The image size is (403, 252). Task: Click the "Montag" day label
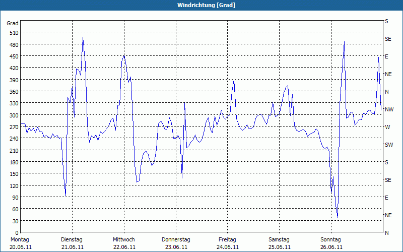point(20,240)
